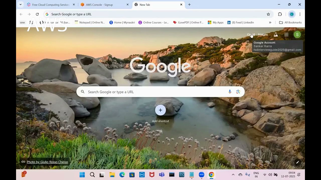Bookmark this tab with the star icon
This screenshot has width=321, height=180.
click(x=268, y=14)
